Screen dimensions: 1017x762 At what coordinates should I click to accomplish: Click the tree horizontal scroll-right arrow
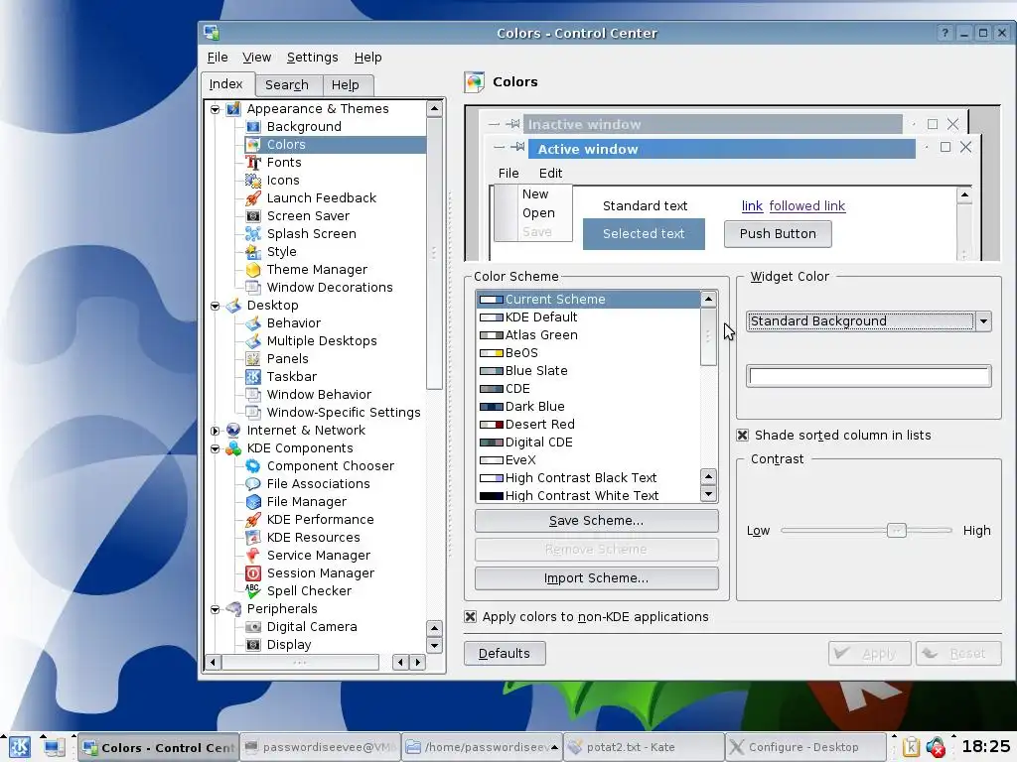(x=418, y=662)
